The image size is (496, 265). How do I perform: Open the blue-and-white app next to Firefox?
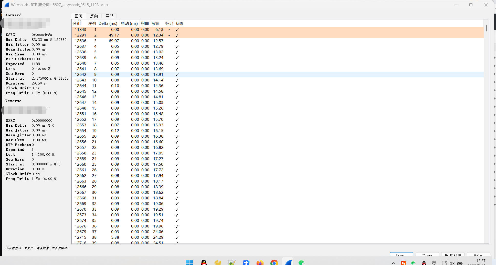pos(246,262)
